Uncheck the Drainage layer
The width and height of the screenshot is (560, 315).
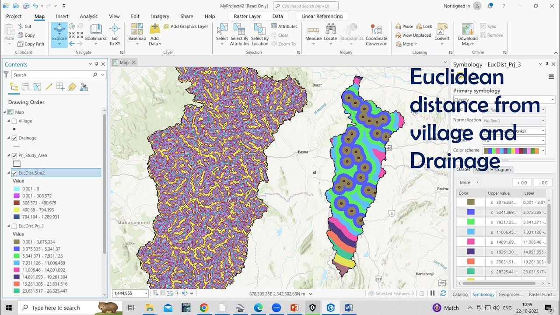pyautogui.click(x=14, y=138)
